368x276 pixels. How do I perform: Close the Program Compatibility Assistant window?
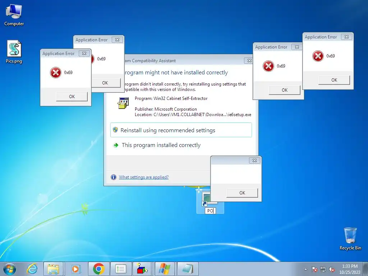(x=249, y=60)
